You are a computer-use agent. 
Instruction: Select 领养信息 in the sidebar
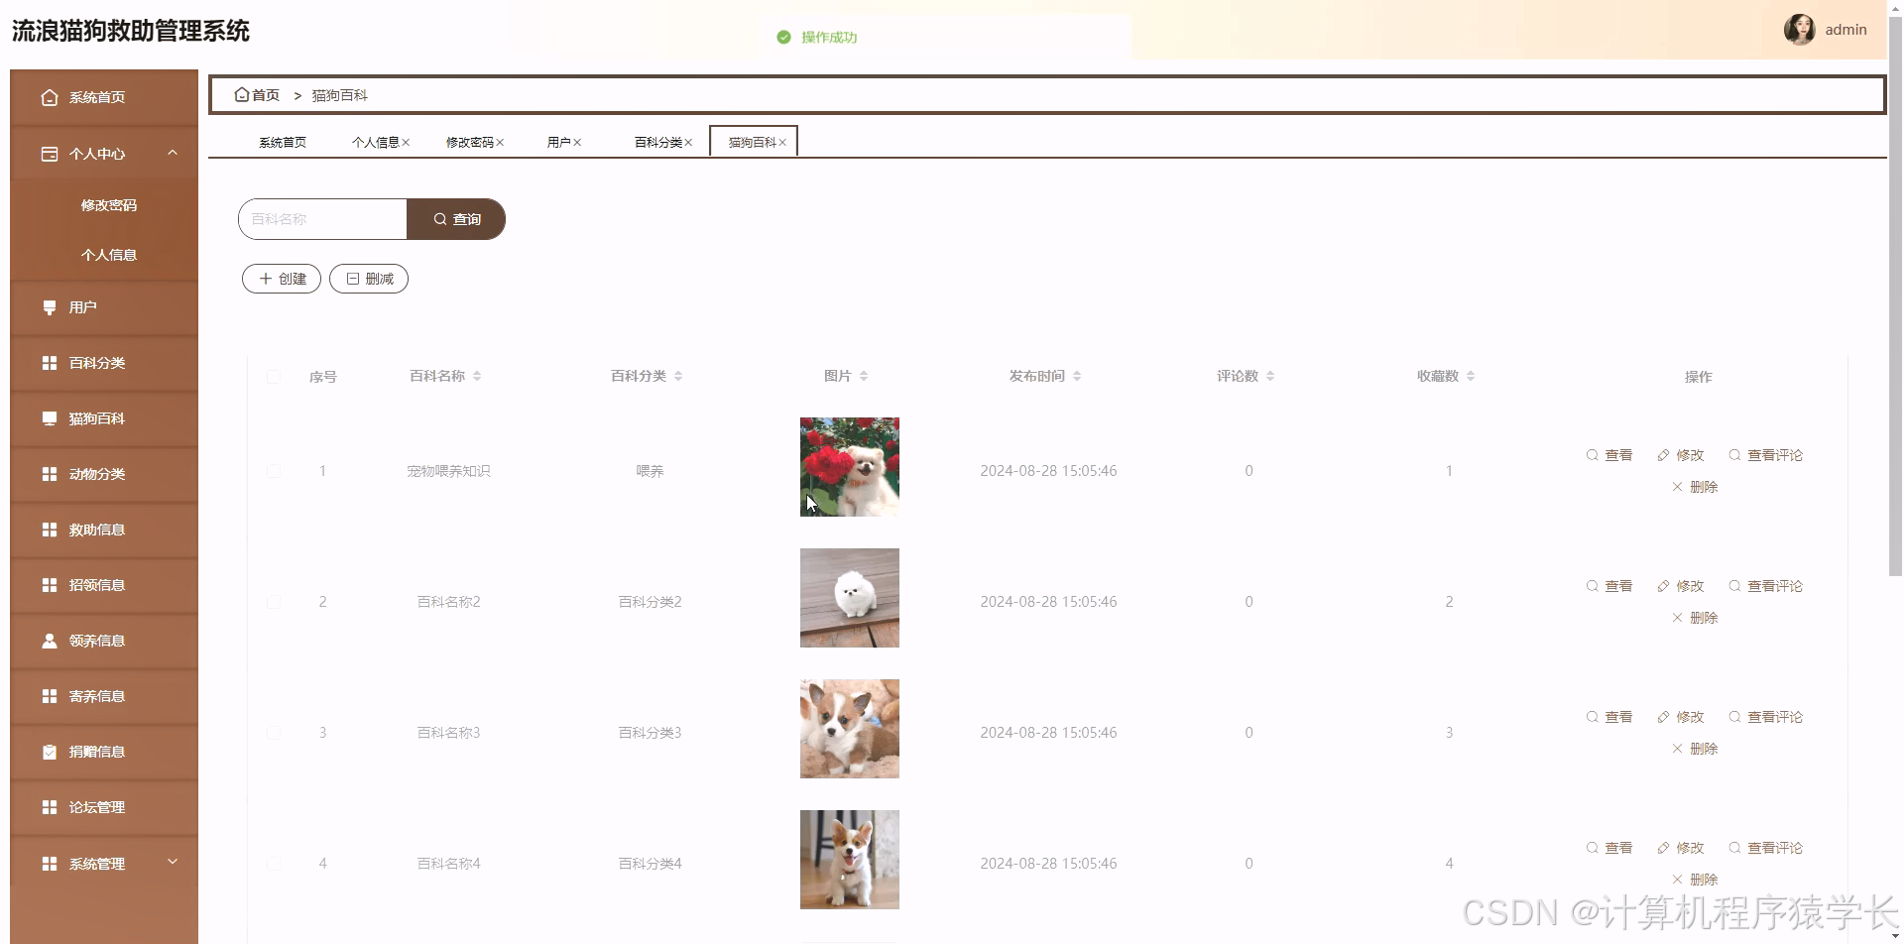point(104,641)
